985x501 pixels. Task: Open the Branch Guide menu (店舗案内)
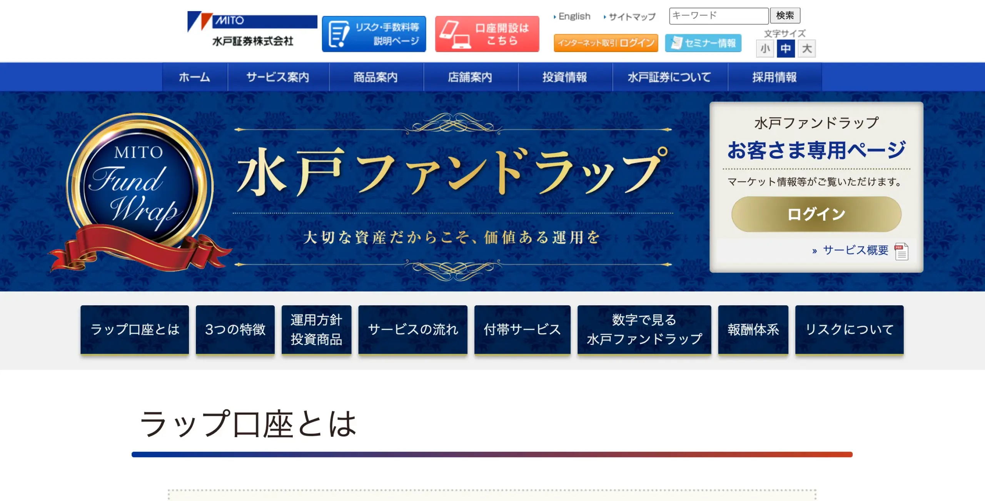click(x=471, y=77)
